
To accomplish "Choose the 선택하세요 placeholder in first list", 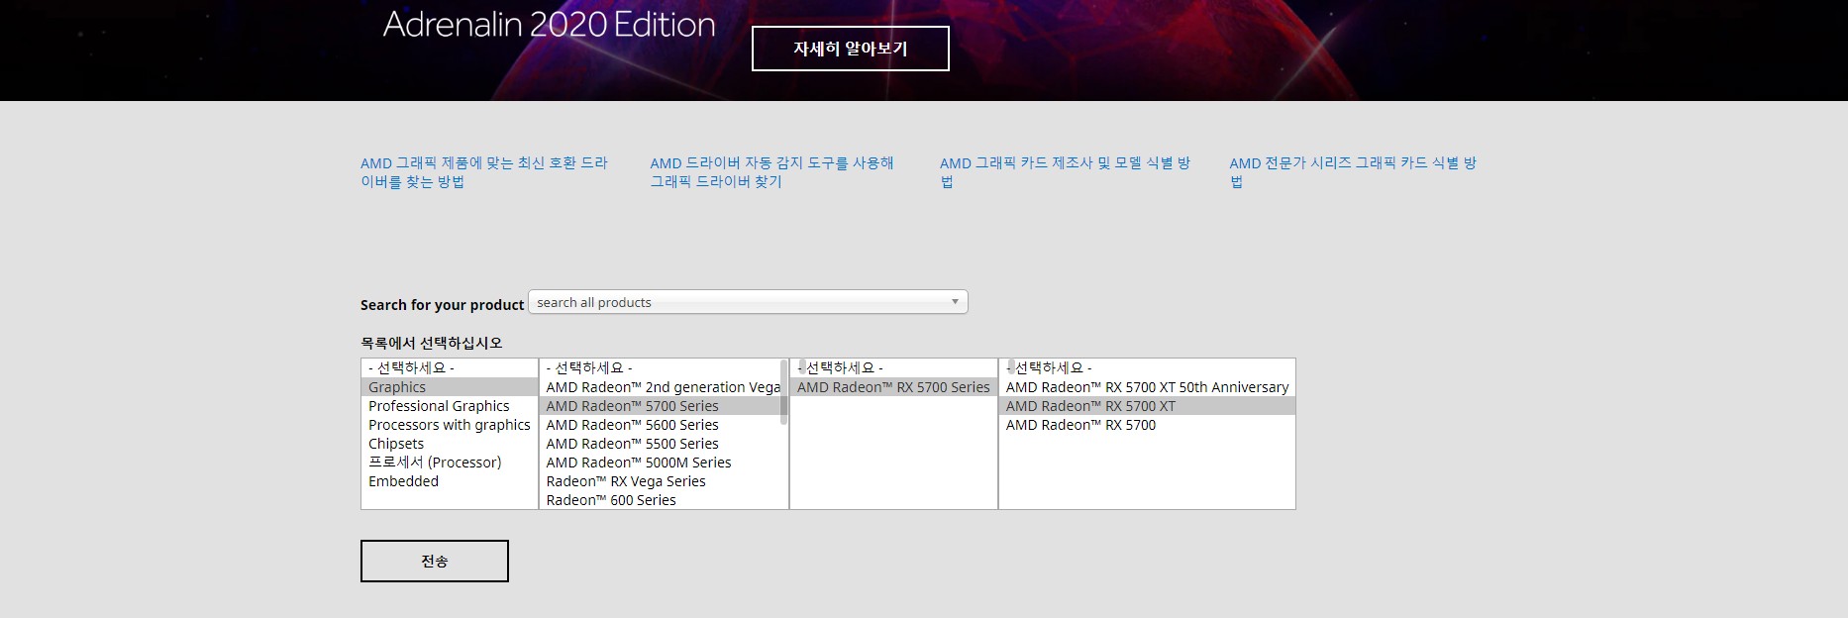I will click(450, 368).
